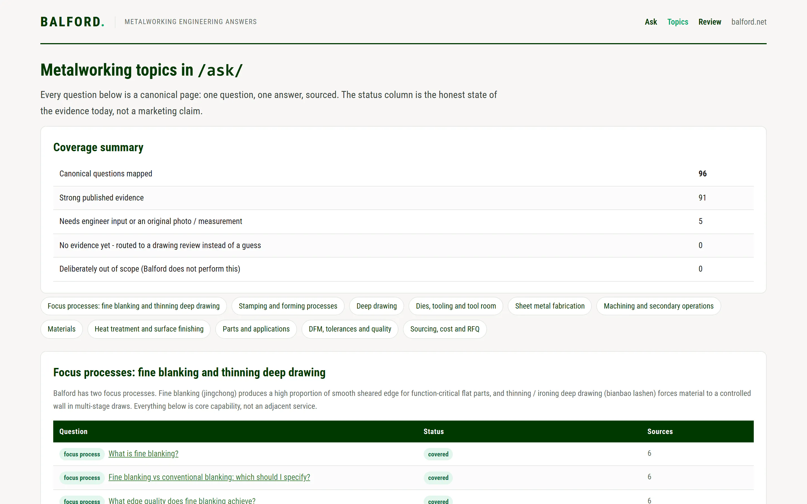The height and width of the screenshot is (504, 807).
Task: Click 'covered' status in 'What is fine blanking?' row
Action: point(438,454)
